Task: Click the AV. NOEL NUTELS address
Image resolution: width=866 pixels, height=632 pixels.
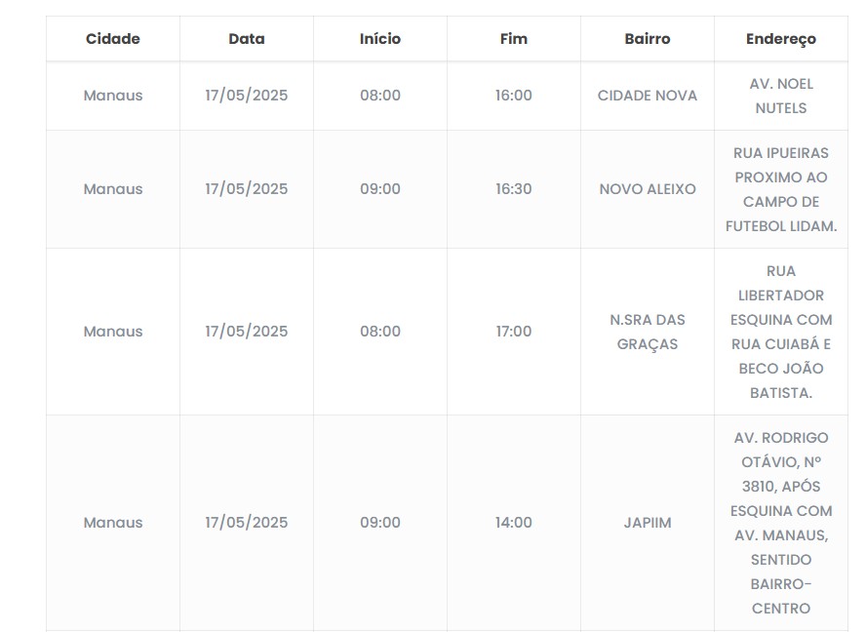Action: tap(781, 96)
